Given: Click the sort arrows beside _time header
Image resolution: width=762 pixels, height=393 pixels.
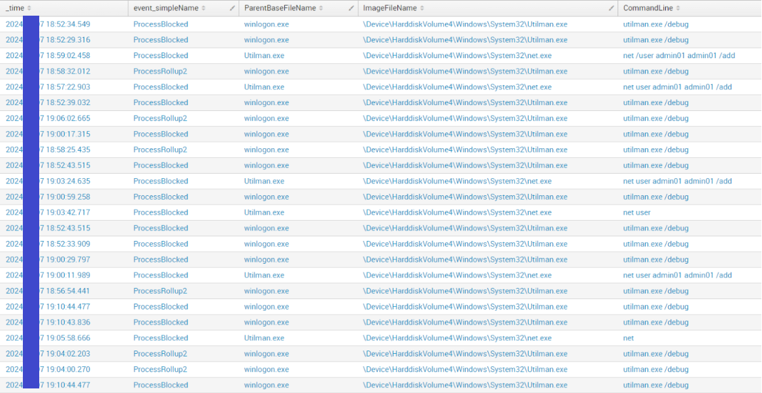Looking at the screenshot, I should (30, 8).
